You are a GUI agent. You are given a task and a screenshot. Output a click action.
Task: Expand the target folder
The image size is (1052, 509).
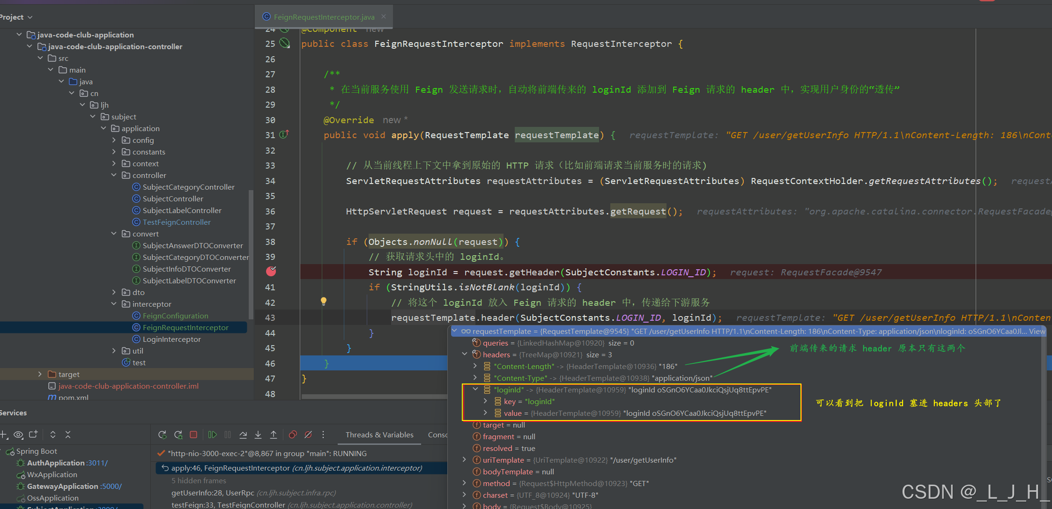coord(40,374)
